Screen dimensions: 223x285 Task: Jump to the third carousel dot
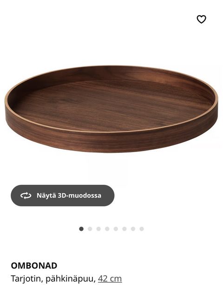pos(98,229)
